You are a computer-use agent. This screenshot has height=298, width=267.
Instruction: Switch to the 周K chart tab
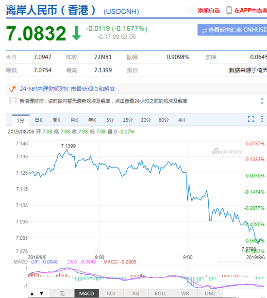pos(56,120)
